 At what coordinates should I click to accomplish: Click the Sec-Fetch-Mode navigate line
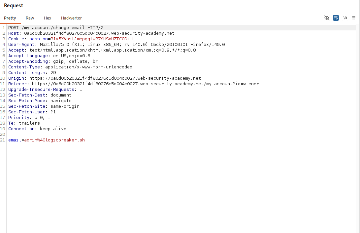pyautogui.click(x=40, y=101)
